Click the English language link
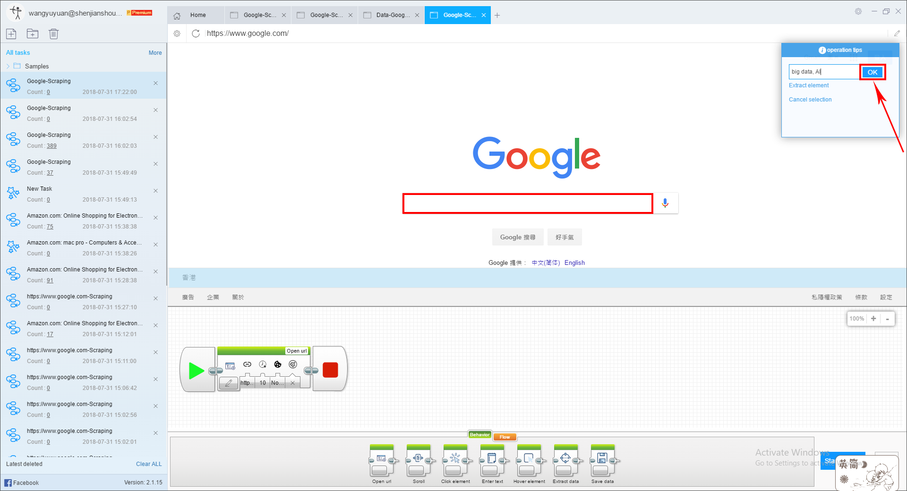This screenshot has width=907, height=491. (x=574, y=263)
